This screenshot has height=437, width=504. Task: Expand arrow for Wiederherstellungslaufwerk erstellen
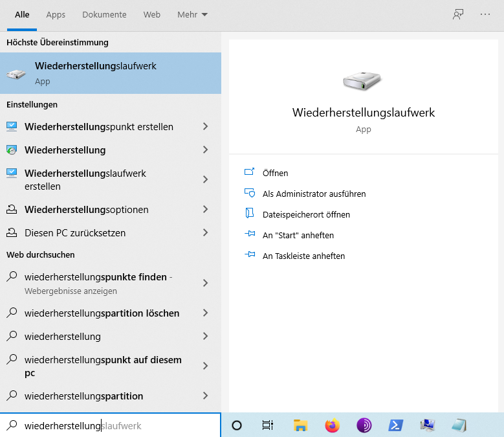[x=205, y=179]
